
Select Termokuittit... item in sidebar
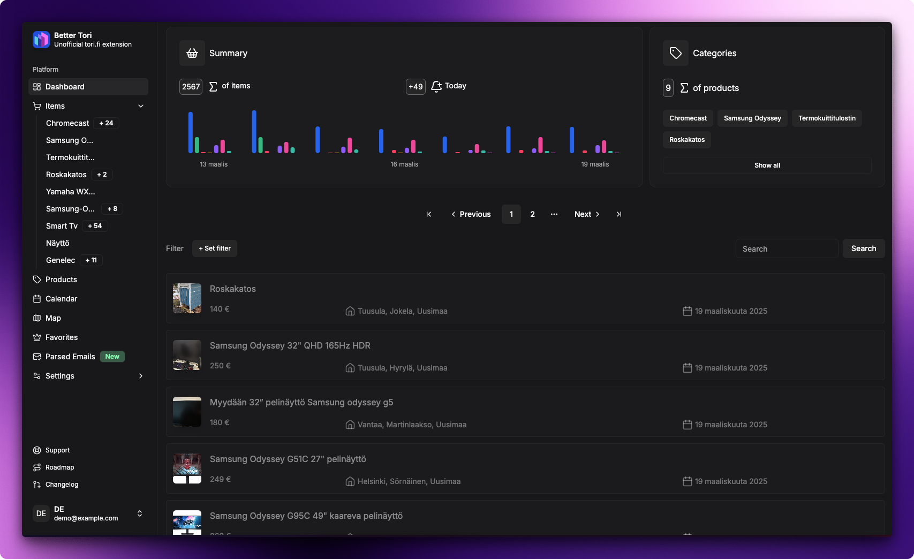click(x=70, y=157)
